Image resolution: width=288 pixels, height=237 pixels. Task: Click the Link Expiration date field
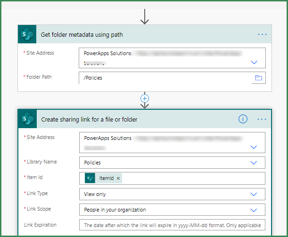pyautogui.click(x=172, y=225)
